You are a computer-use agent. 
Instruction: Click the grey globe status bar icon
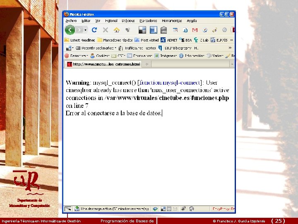(x=192, y=209)
